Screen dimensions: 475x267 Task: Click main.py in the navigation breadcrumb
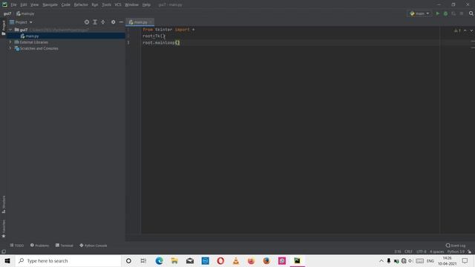coord(25,13)
